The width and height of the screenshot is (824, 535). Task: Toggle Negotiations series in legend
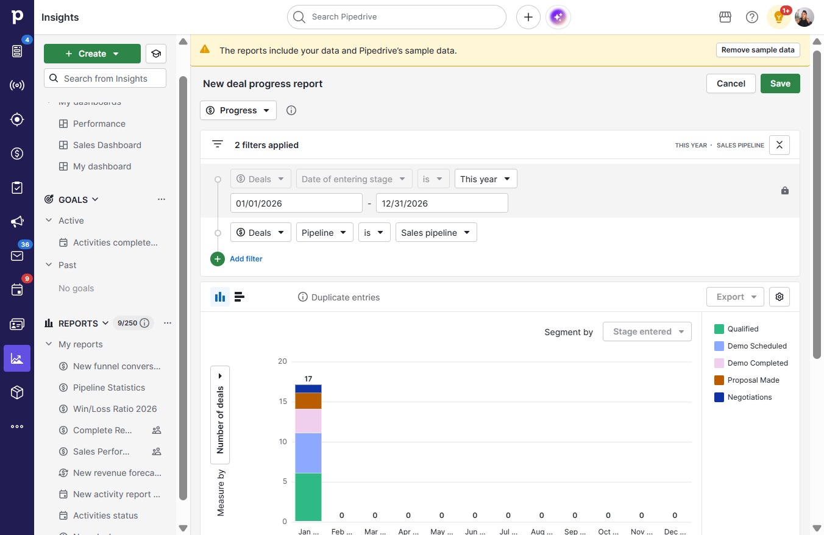(x=744, y=397)
